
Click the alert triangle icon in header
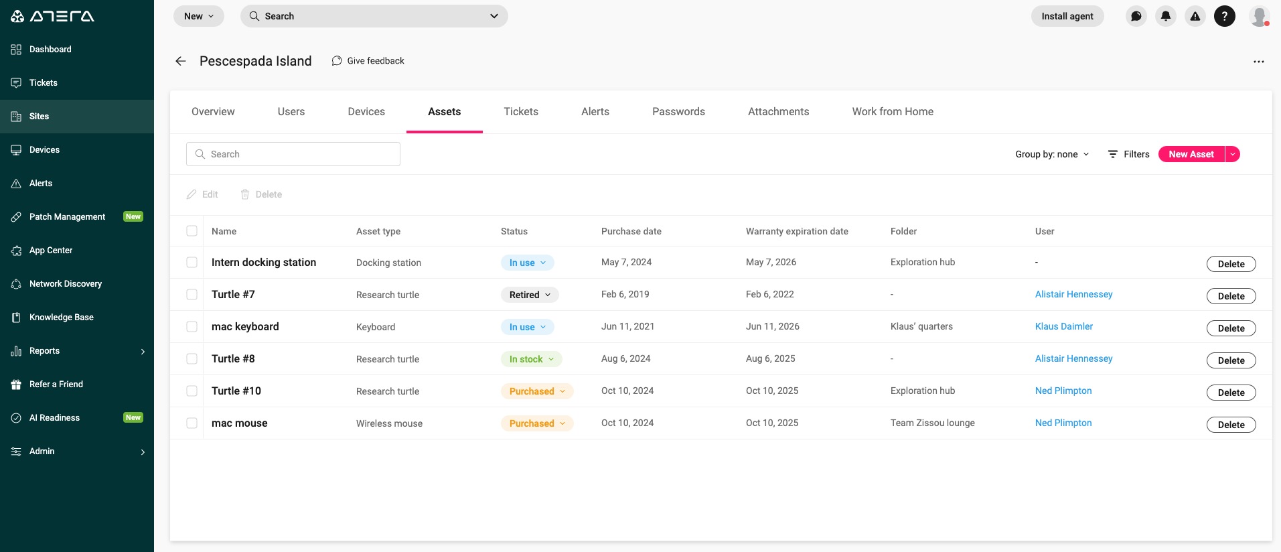(x=1195, y=16)
